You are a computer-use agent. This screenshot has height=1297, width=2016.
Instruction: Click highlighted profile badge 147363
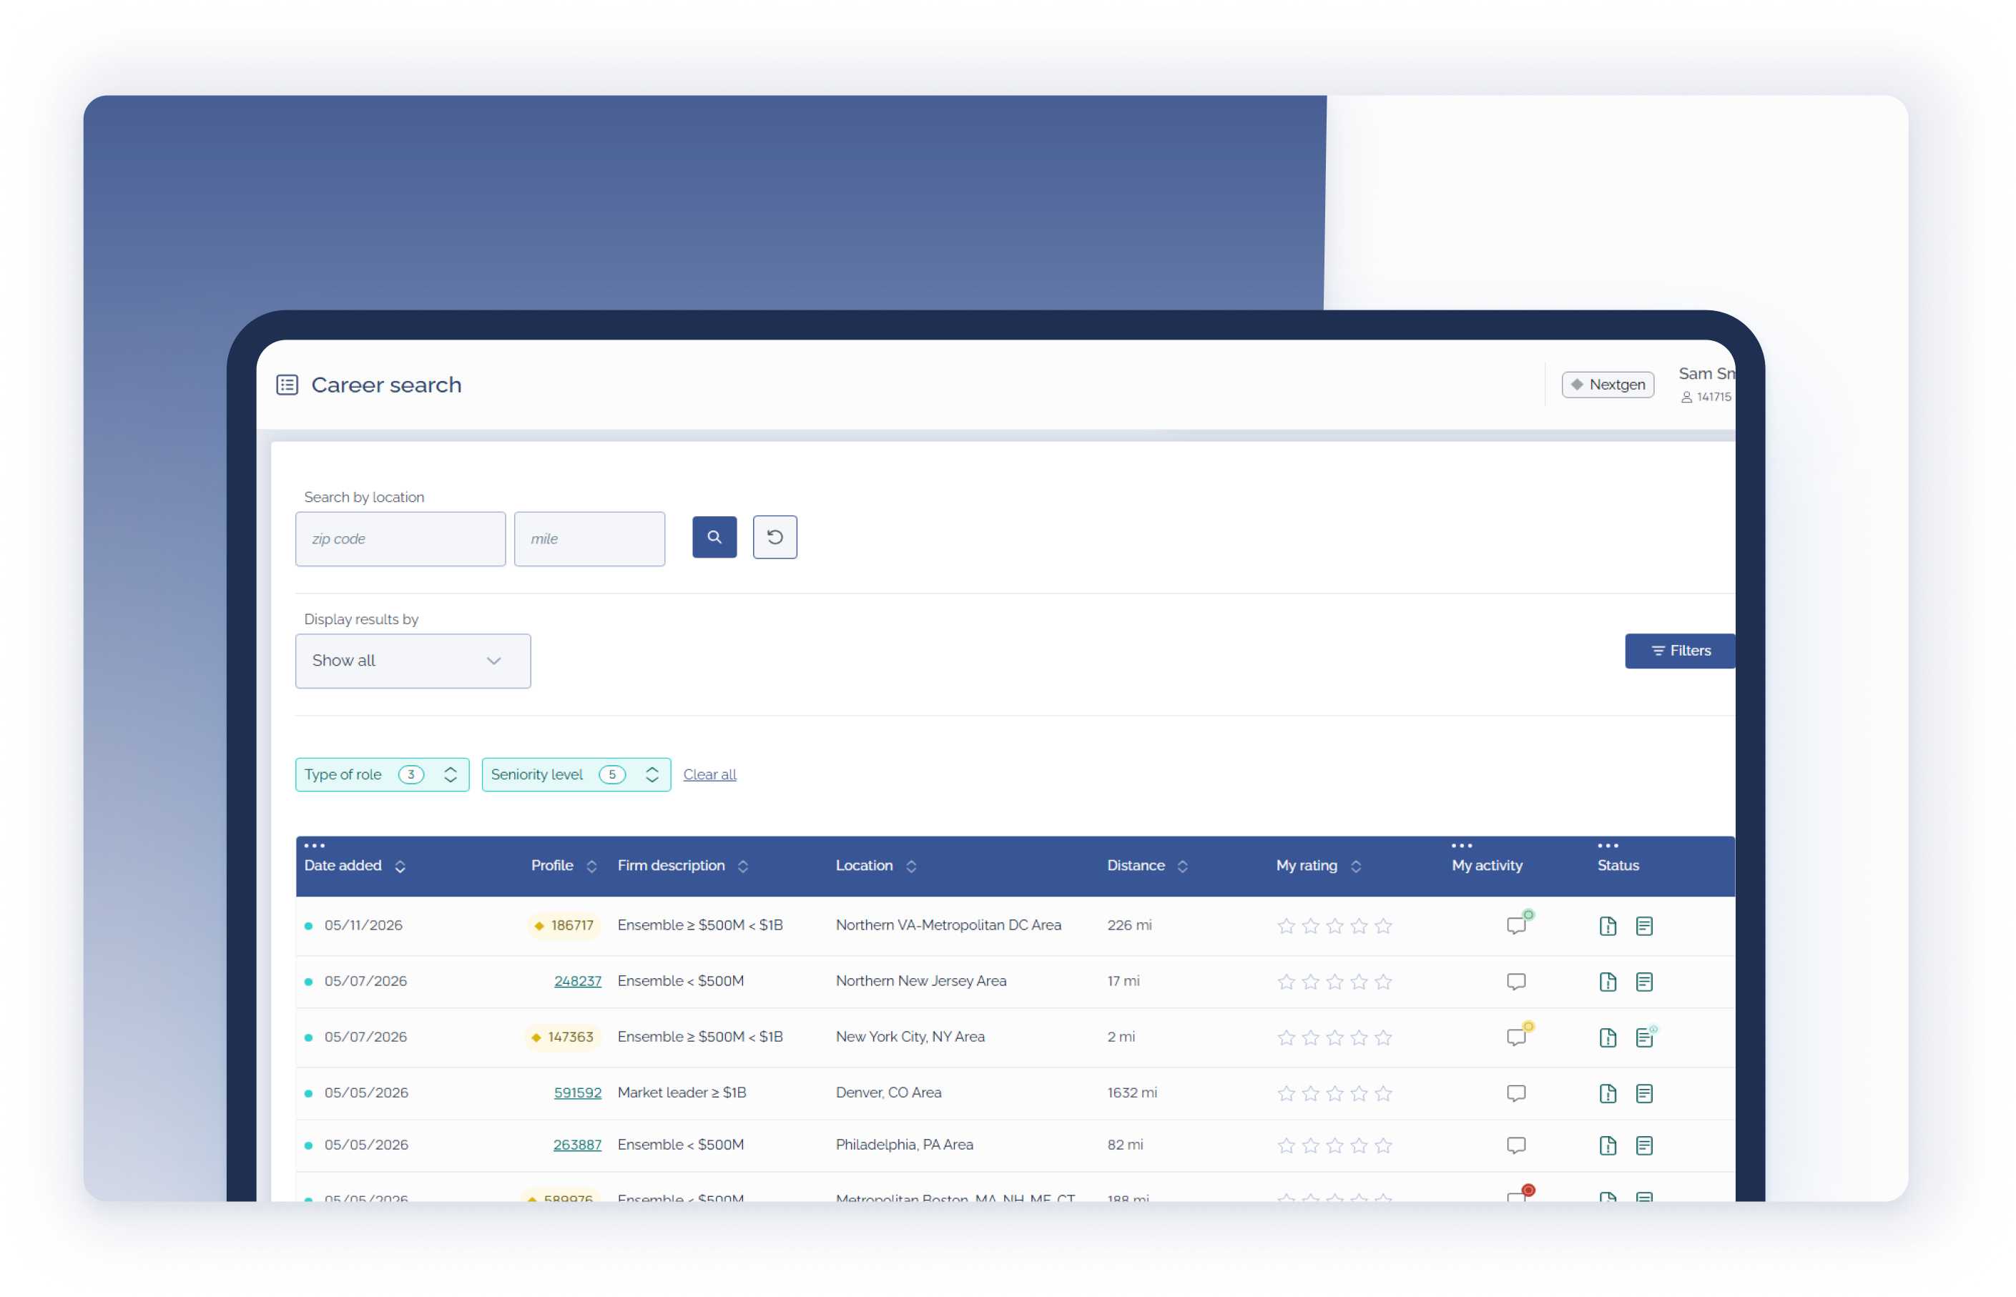562,1037
